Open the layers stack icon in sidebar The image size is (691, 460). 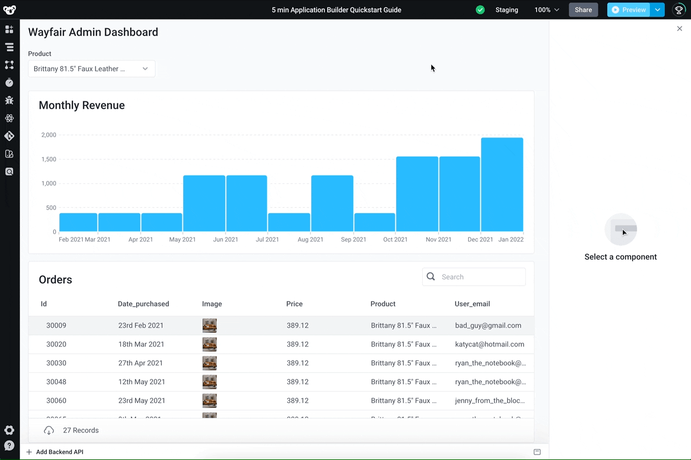tap(9, 47)
